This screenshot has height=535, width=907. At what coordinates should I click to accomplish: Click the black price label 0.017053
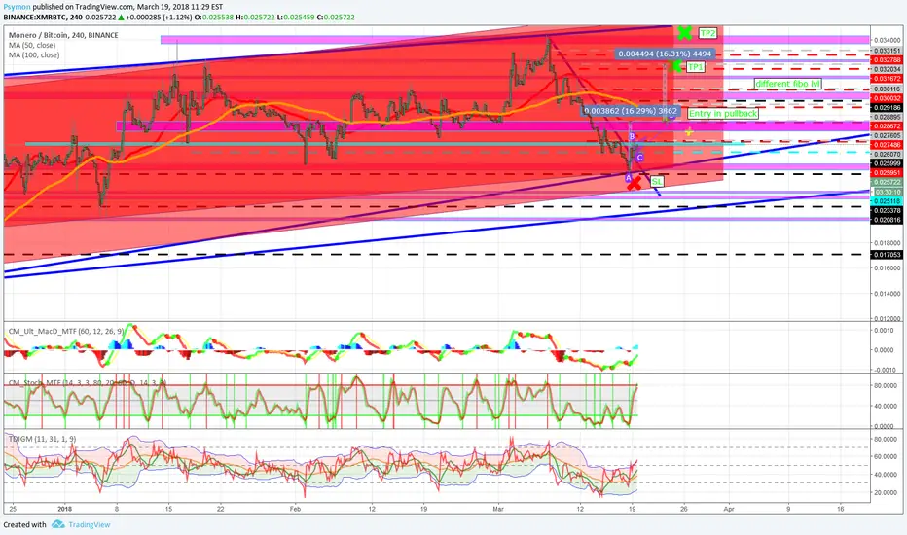pyautogui.click(x=887, y=255)
